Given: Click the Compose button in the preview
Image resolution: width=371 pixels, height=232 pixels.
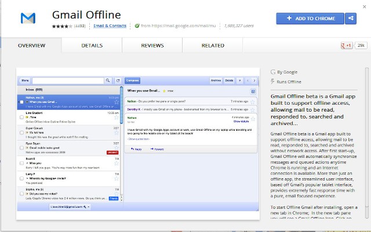Looking at the screenshot, I should coord(132,80).
